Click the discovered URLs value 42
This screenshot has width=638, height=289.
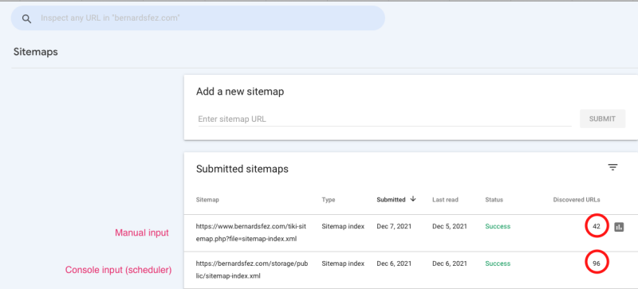coord(597,226)
